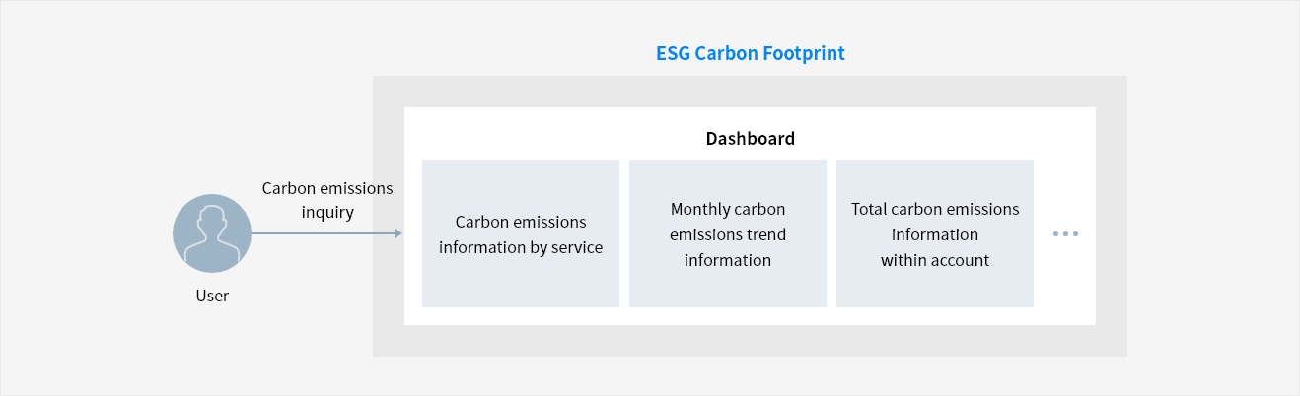Screen dimensions: 1300x396
Task: Click the middle dot of the ellipsis
Action: coord(1065,234)
